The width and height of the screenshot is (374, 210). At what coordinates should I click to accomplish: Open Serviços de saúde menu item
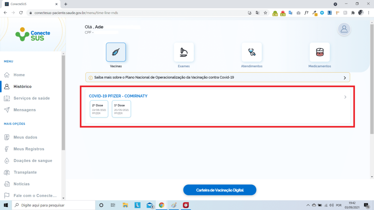[31, 98]
